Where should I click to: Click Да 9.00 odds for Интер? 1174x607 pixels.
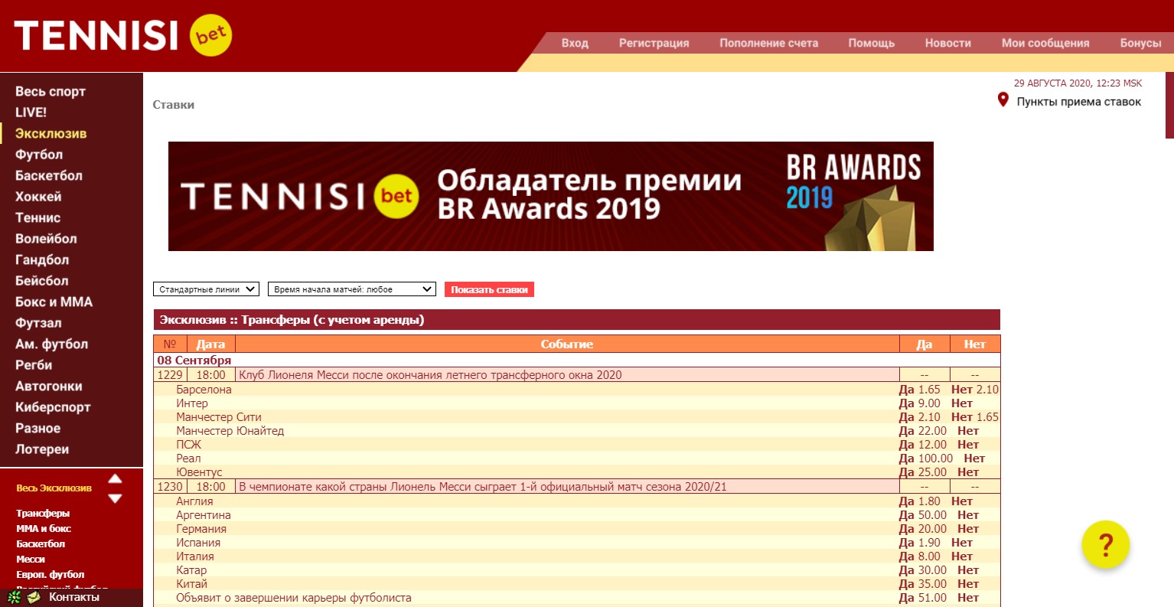pos(920,403)
